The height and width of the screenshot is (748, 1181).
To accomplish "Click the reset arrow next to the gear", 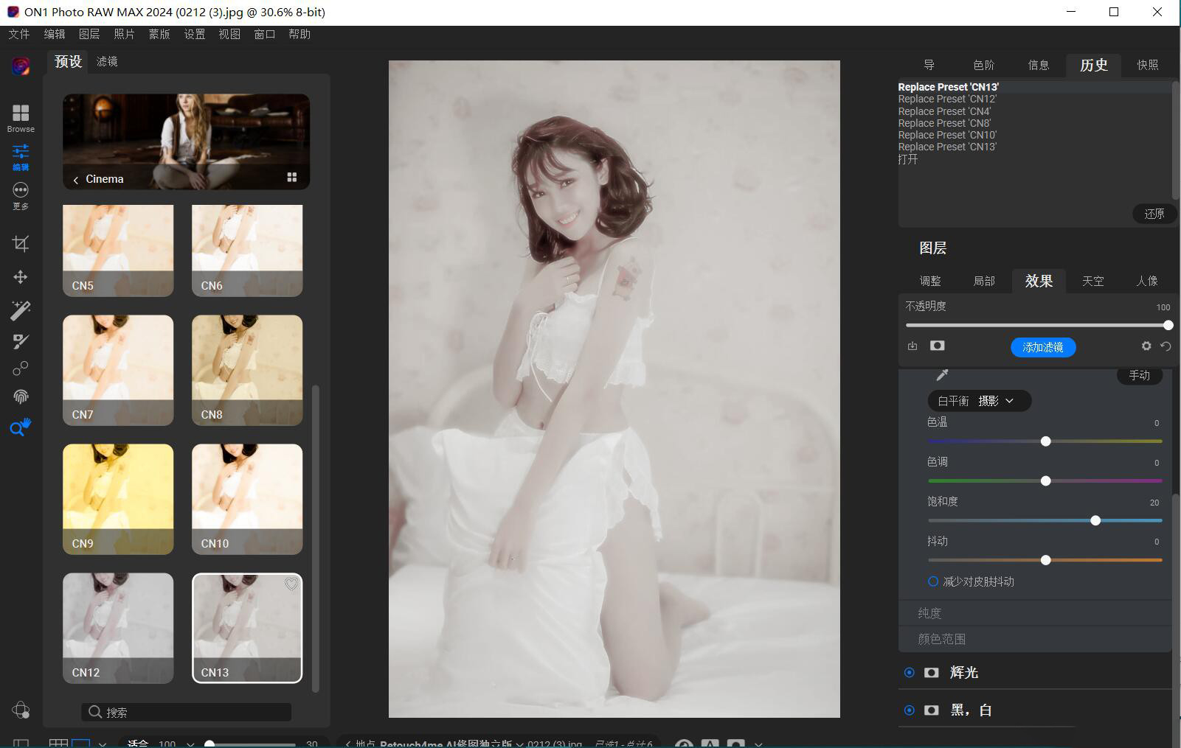I will coord(1166,346).
